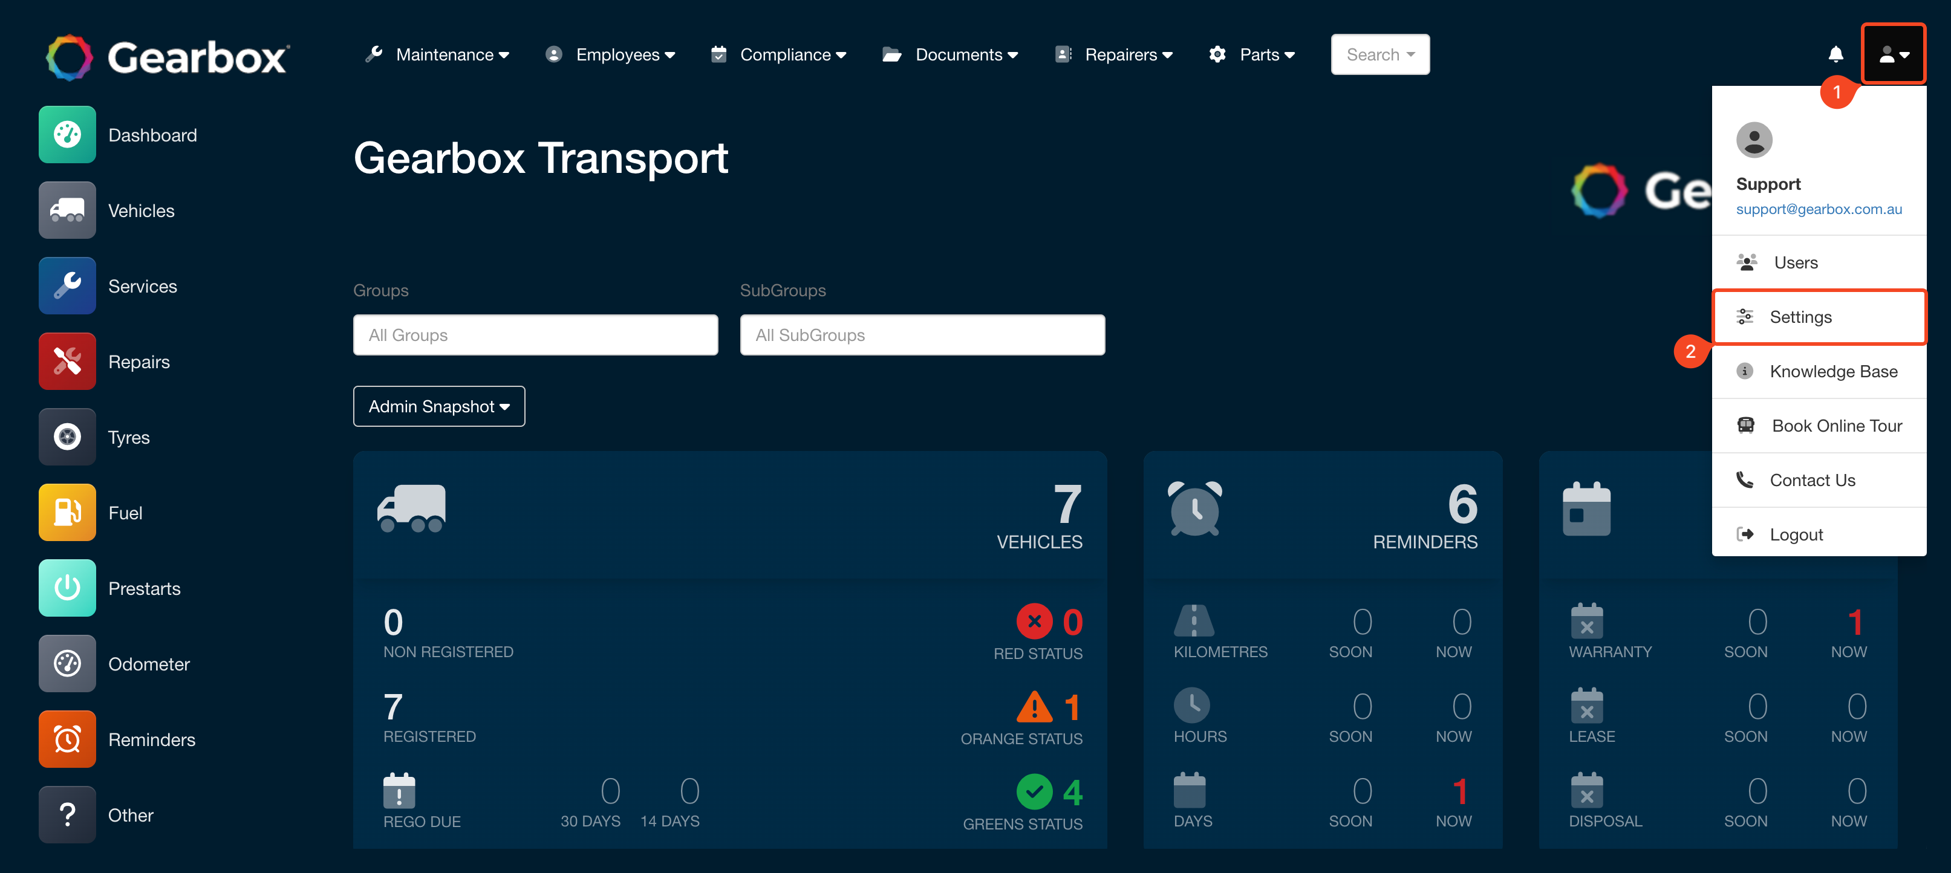Click the orange warning triangle status icon
This screenshot has height=873, width=1951.
(1034, 706)
